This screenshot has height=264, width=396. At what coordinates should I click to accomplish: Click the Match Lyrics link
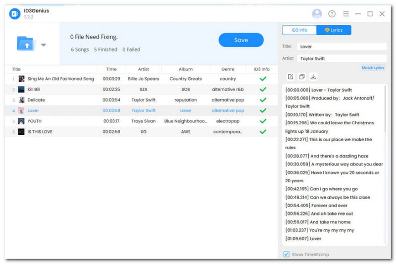click(x=373, y=68)
